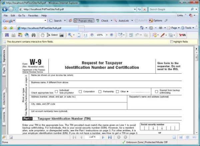This screenshot has height=146, width=200.
Task: Check the Corporation box
Action: tap(80, 92)
